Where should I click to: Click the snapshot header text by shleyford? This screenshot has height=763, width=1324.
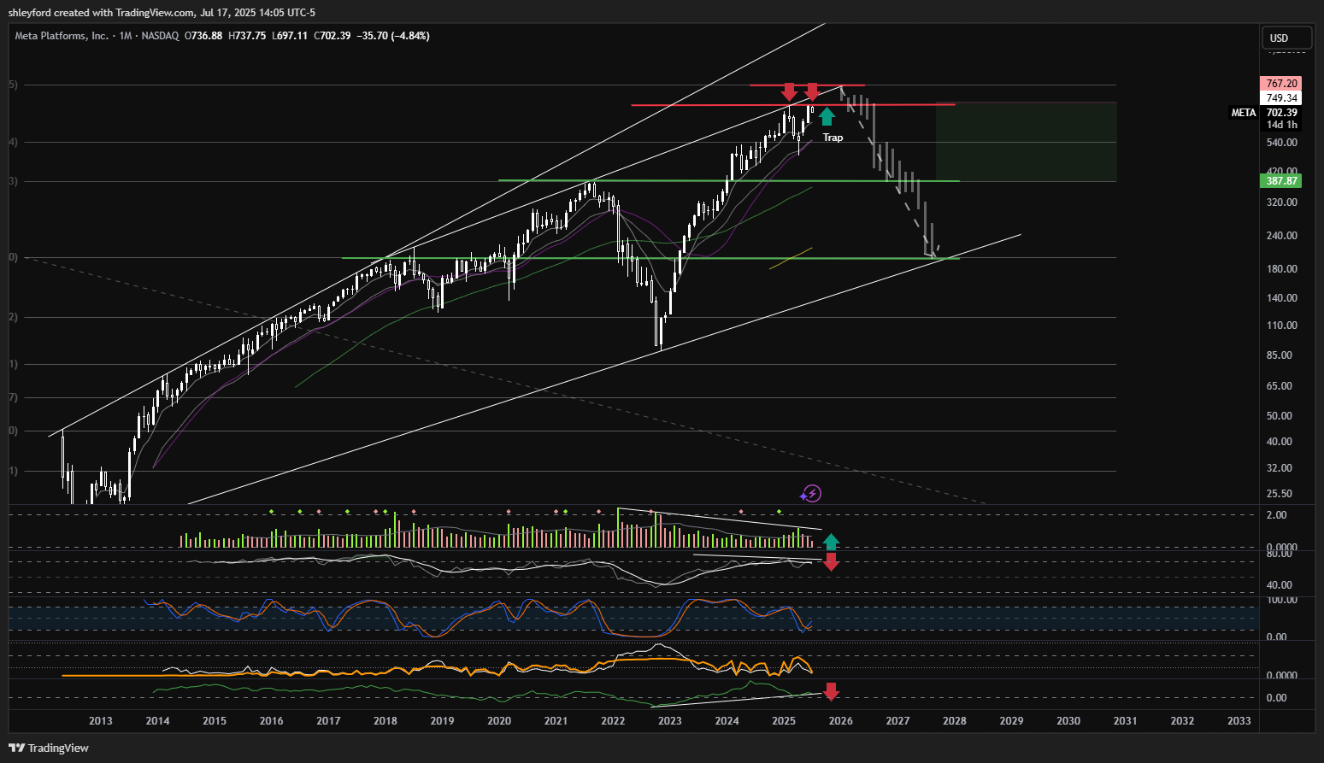(162, 12)
